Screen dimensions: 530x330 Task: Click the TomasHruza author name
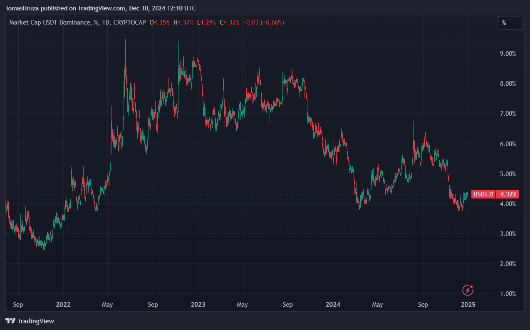[24, 8]
